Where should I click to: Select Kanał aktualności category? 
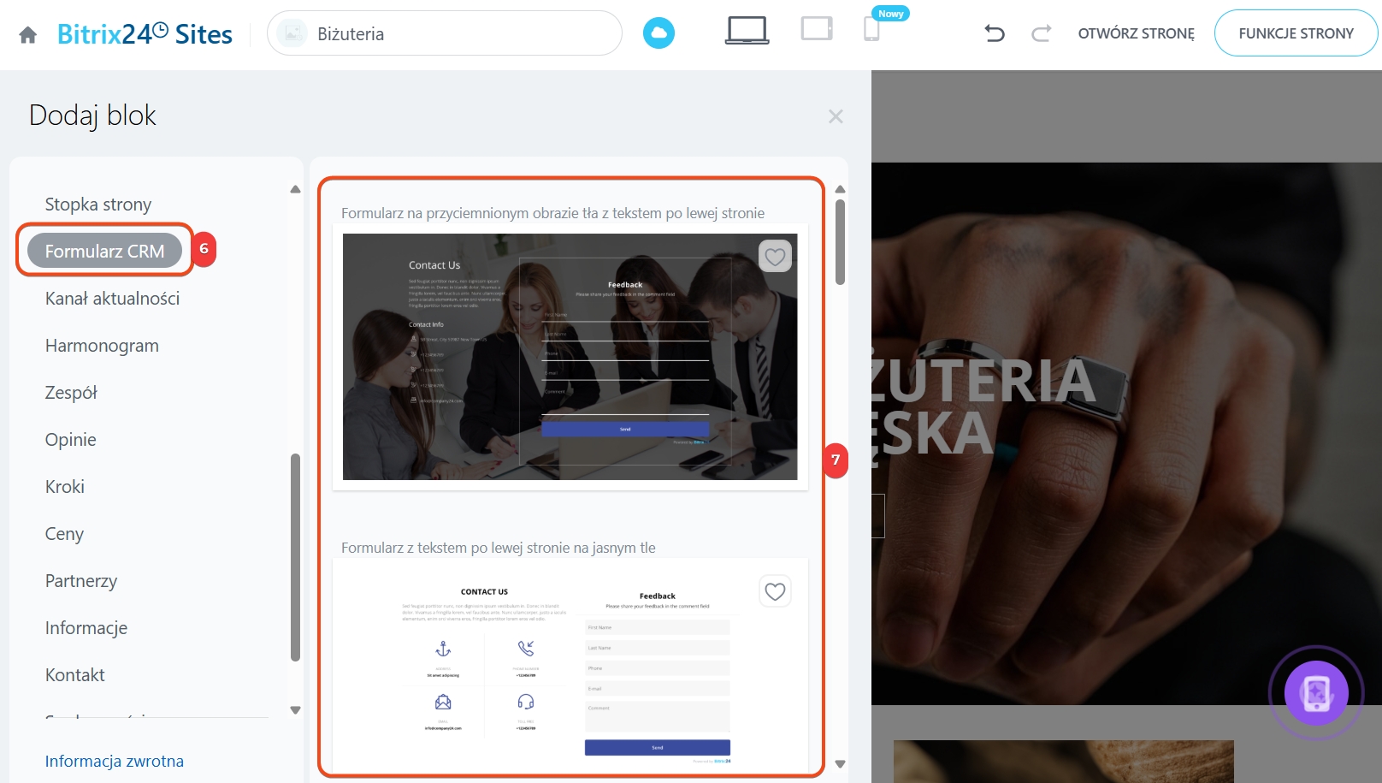pyautogui.click(x=112, y=299)
